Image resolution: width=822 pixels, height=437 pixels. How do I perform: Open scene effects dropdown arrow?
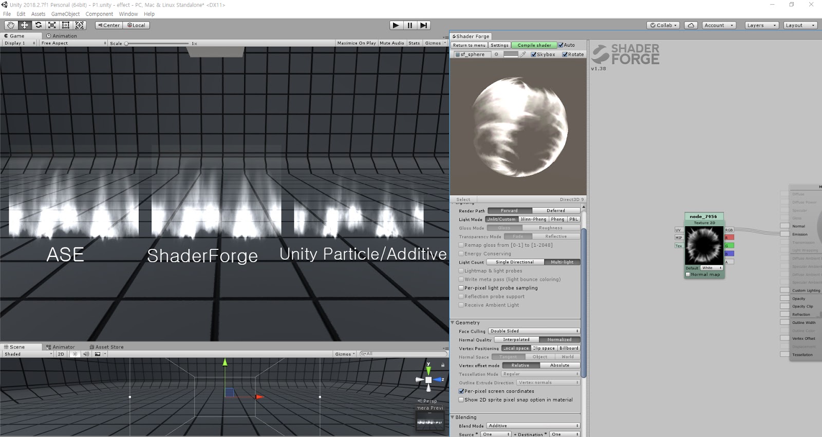(x=105, y=354)
